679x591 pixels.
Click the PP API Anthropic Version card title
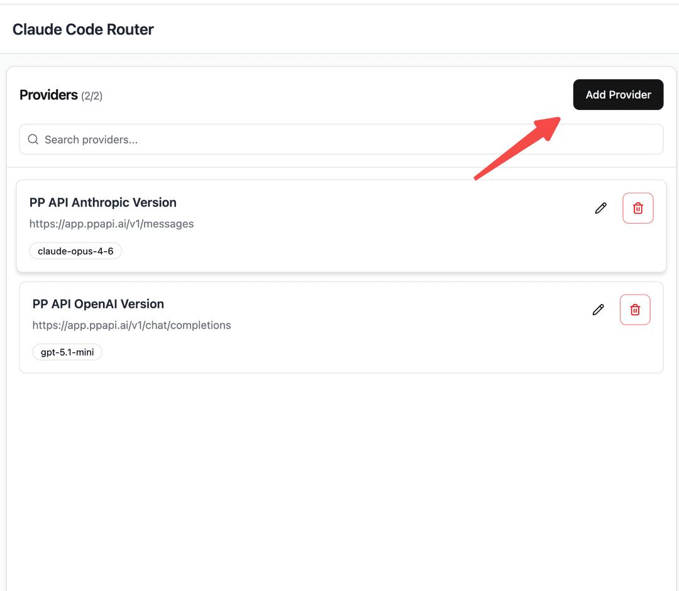pyautogui.click(x=102, y=202)
